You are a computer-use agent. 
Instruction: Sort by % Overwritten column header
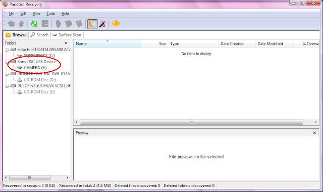point(306,43)
